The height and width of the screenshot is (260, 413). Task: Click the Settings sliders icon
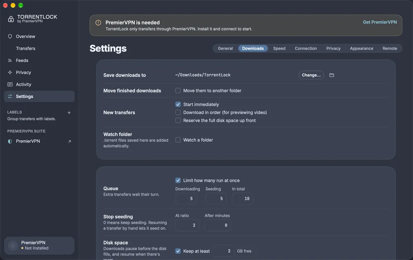tap(10, 96)
